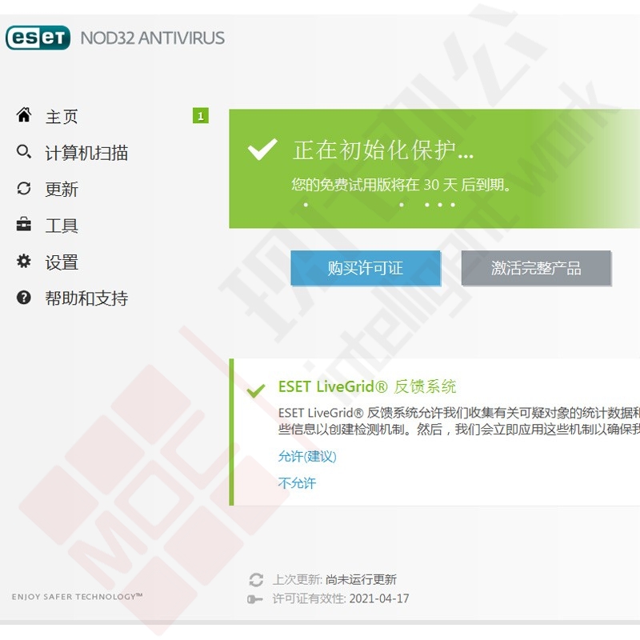The image size is (640, 640).
Task: Choose the 允许(建议) link for LiveGrid
Action: [x=307, y=456]
